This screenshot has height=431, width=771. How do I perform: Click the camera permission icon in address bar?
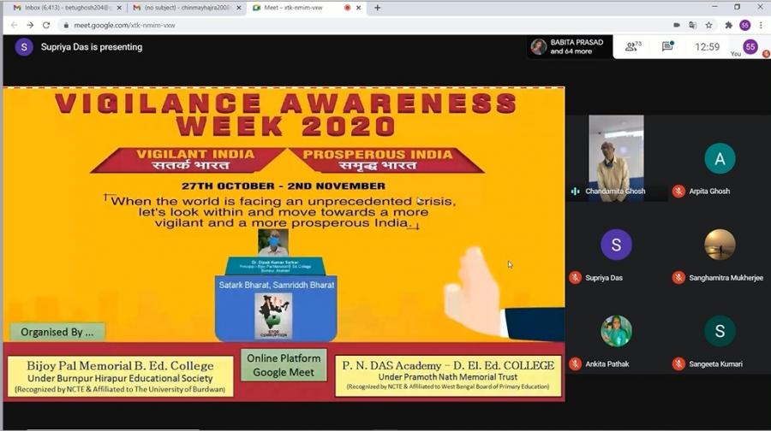pyautogui.click(x=674, y=26)
